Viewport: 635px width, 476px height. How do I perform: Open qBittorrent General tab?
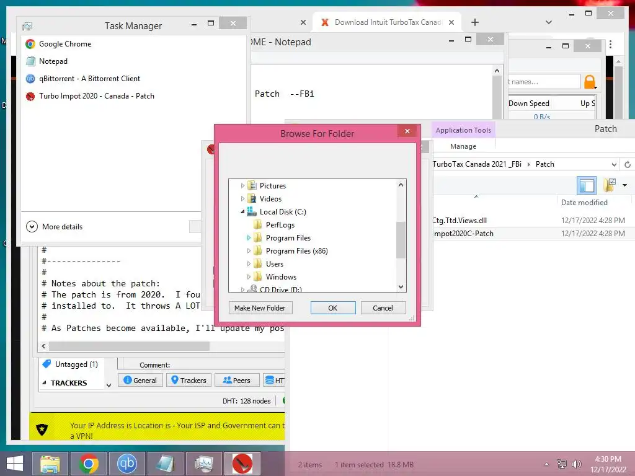[x=140, y=380]
